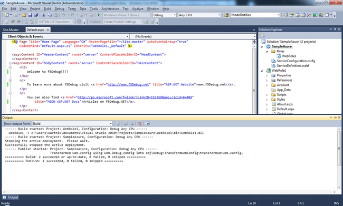Open the Architecture menu
This screenshot has width=343, height=206.
(110, 9)
